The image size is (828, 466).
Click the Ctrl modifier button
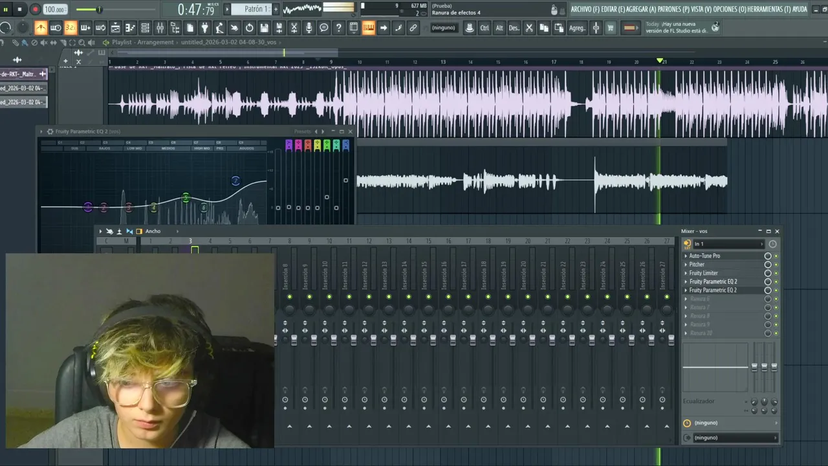tap(485, 28)
